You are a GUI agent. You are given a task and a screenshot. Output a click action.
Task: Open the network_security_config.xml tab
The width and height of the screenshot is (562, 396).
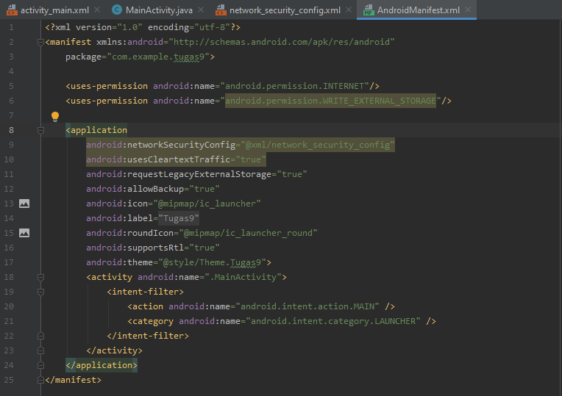point(285,10)
